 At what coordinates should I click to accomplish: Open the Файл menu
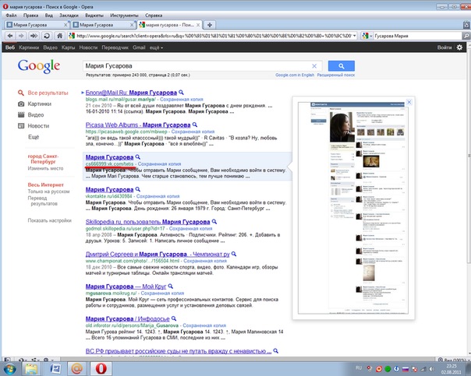pyautogui.click(x=12, y=16)
